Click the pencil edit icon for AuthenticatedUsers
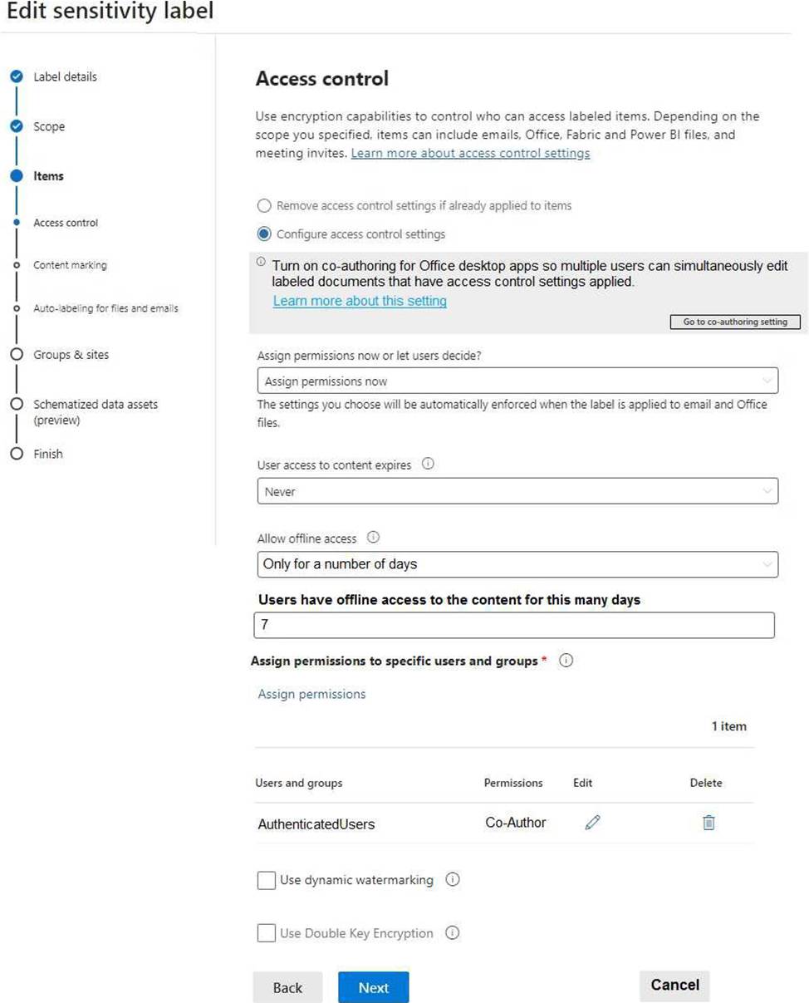Viewport: 809px width, 1003px height. click(x=592, y=823)
